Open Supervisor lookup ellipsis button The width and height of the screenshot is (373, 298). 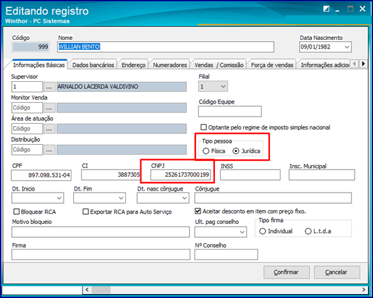[x=49, y=87]
